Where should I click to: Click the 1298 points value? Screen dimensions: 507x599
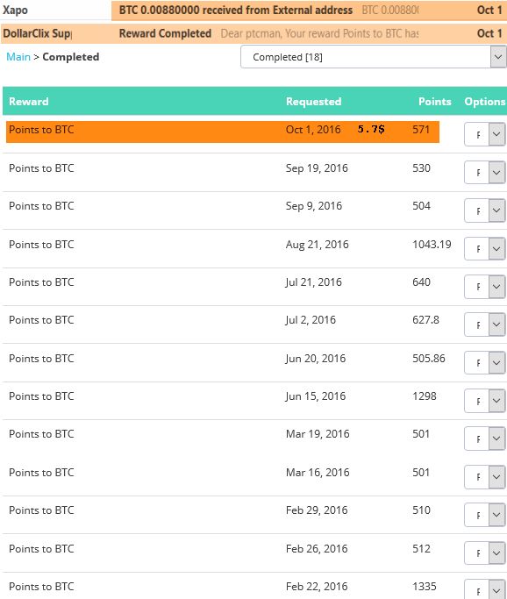[424, 396]
